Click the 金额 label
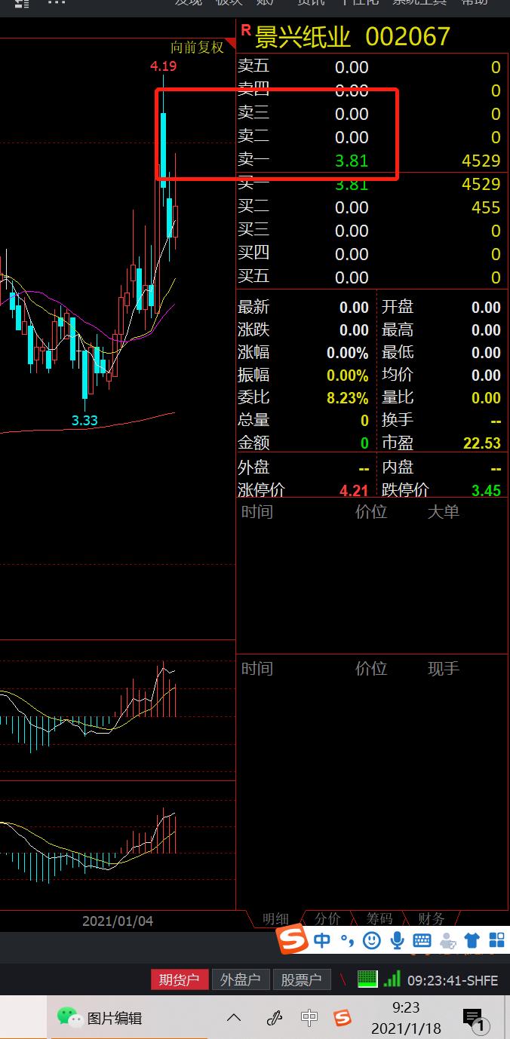The width and height of the screenshot is (510, 1039). pyautogui.click(x=253, y=443)
